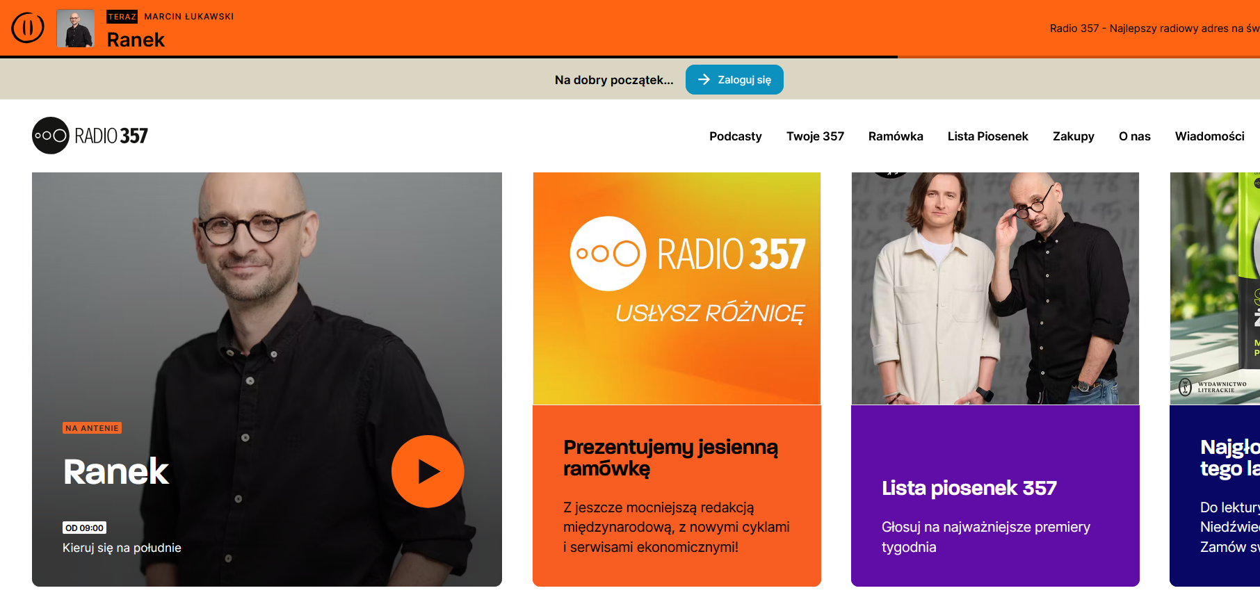Screen dimensions: 1260x595
Task: Click the NA ANTENIE badge
Action: coord(92,428)
